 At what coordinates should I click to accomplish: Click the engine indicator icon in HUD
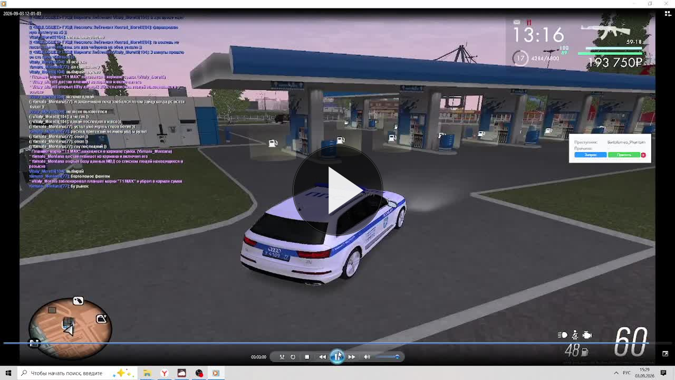click(x=587, y=335)
